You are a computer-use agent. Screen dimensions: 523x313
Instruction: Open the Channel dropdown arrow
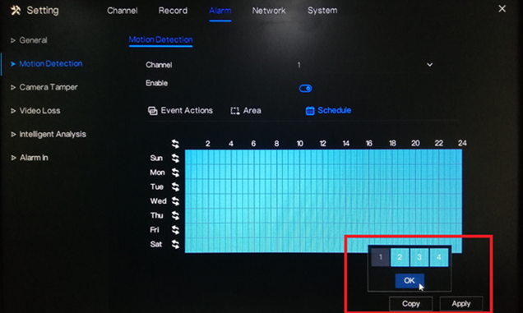click(x=429, y=65)
